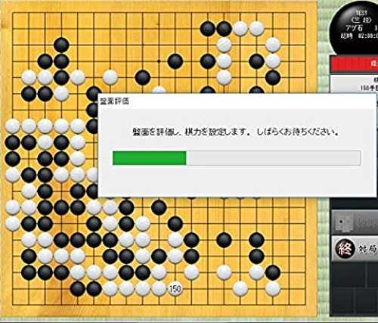Click the unfilled part of progress bar
The height and width of the screenshot is (323, 378).
273,158
